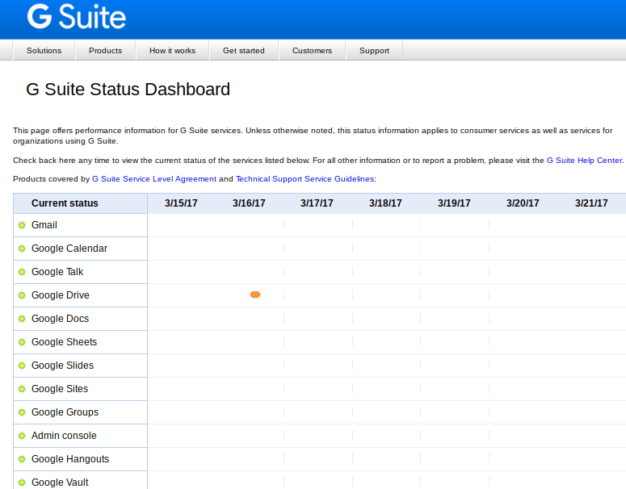
Task: Open the Products navigation tab
Action: click(105, 51)
